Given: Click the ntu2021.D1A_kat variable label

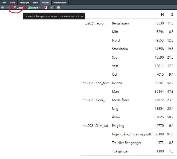Looking at the screenshot, I should point(95,126).
